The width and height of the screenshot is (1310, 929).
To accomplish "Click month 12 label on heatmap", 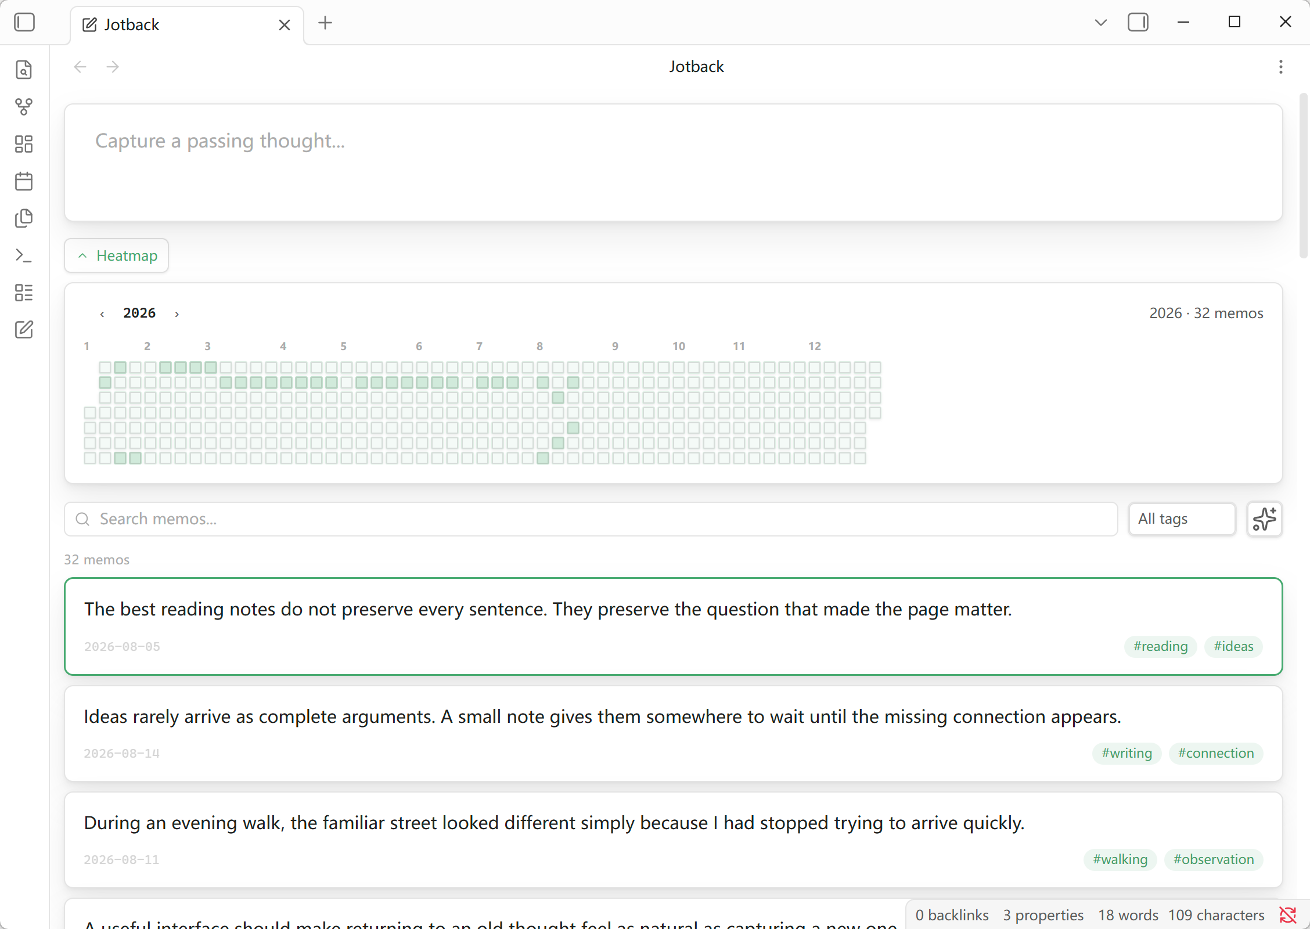I will coord(814,346).
